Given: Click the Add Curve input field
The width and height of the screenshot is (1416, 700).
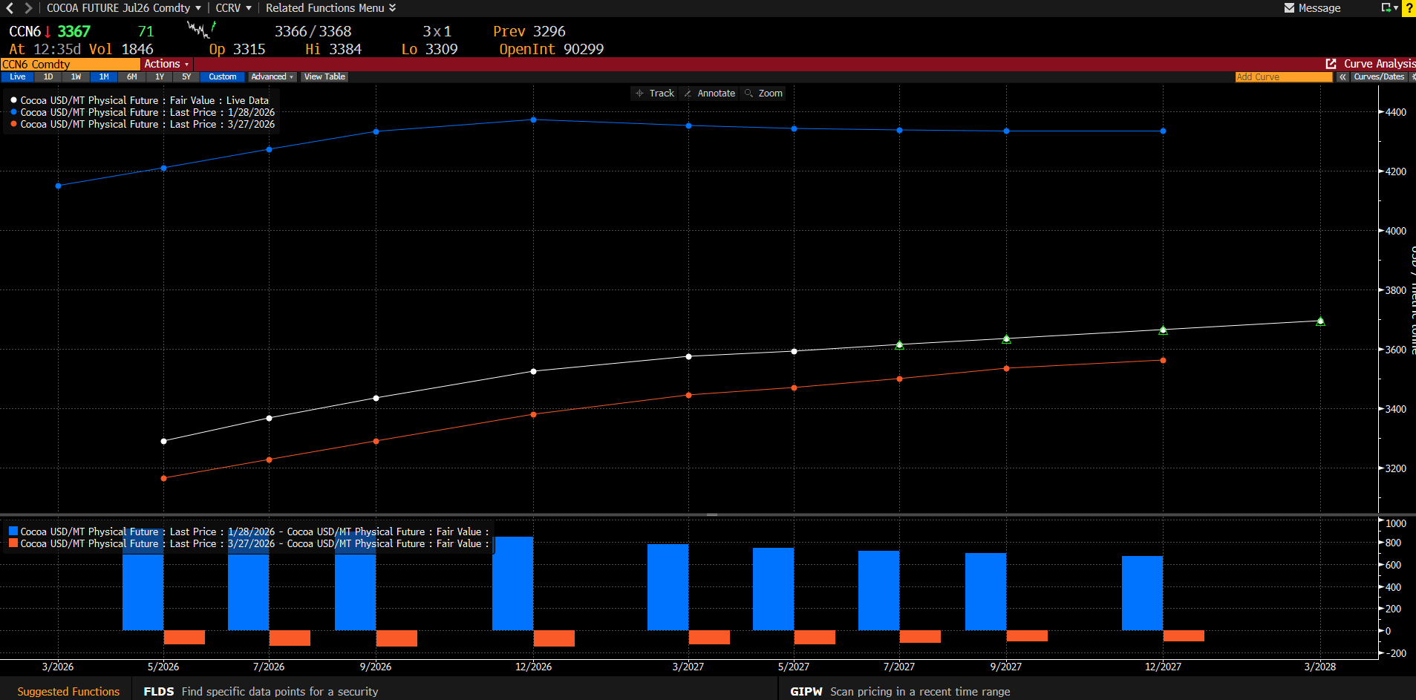Looking at the screenshot, I should click(x=1282, y=77).
